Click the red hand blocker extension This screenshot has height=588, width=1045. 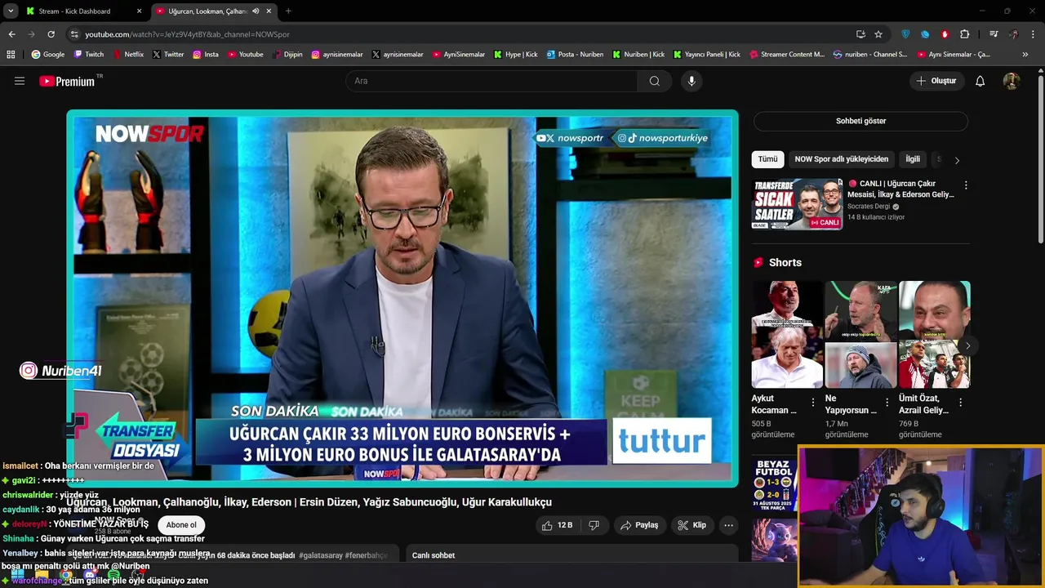click(x=945, y=34)
